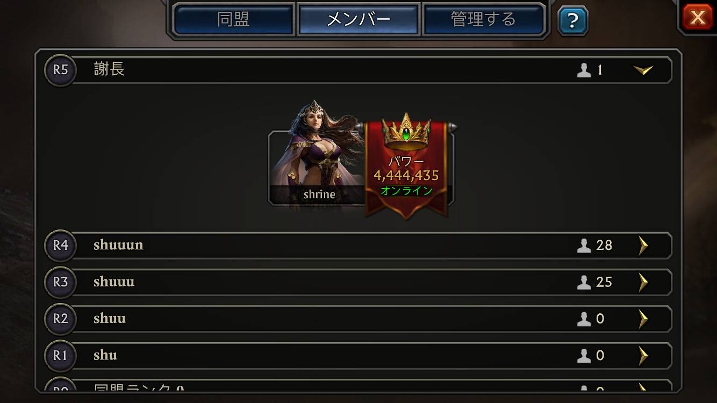
Task: Expand the R4 shuuun member list
Action: (x=643, y=246)
